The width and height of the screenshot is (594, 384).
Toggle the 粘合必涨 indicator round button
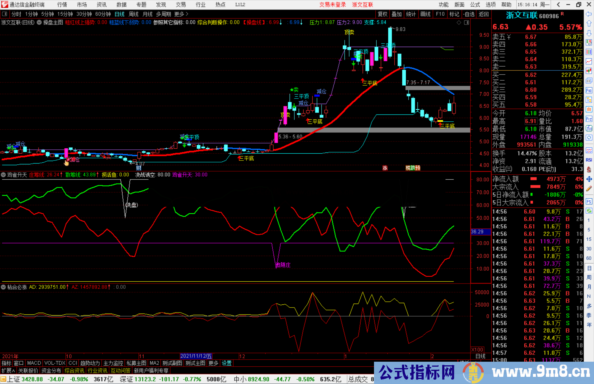coord(3,287)
